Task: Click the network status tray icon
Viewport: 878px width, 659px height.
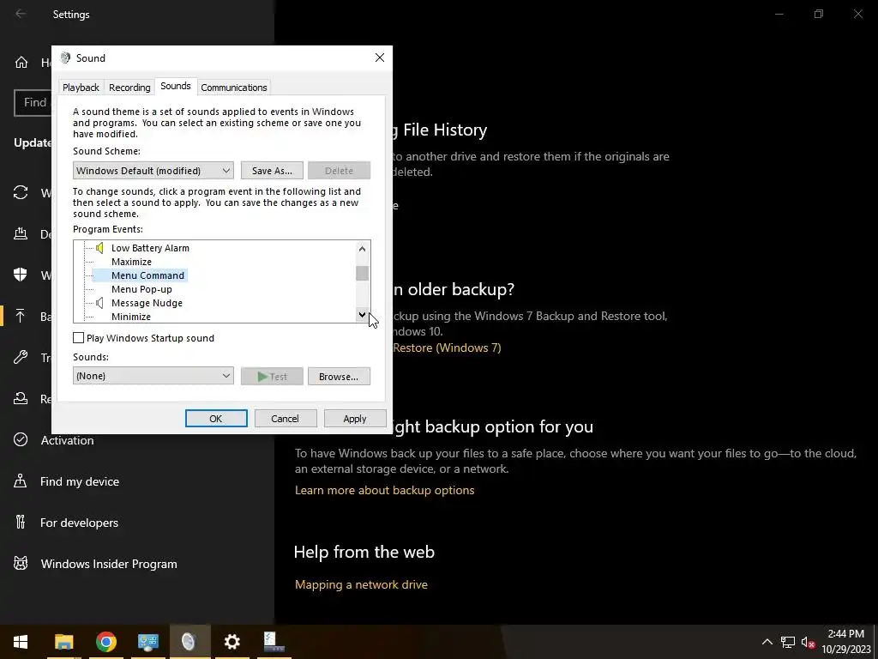Action: [788, 642]
